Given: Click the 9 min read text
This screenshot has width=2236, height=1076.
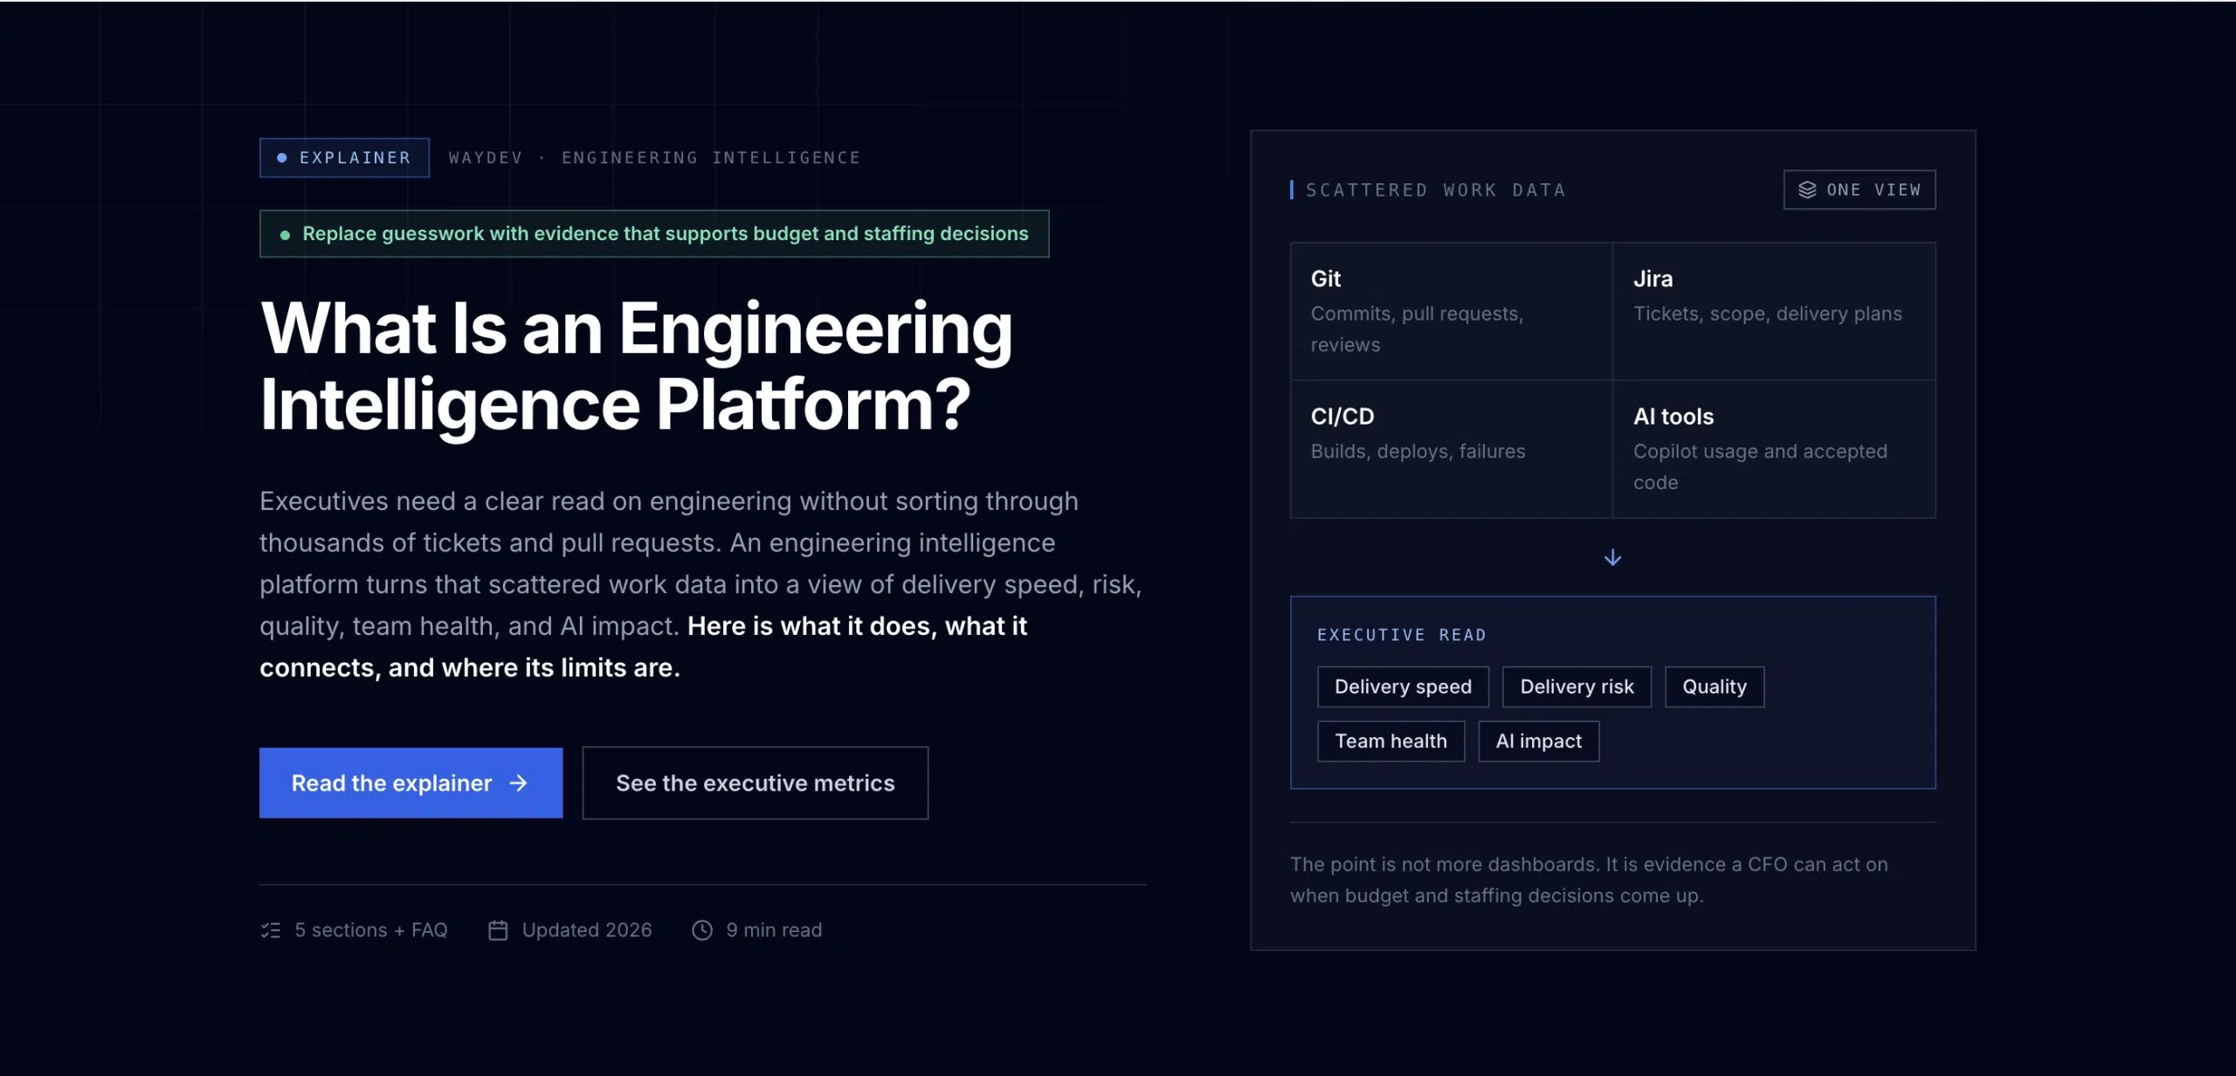Looking at the screenshot, I should [x=774, y=930].
